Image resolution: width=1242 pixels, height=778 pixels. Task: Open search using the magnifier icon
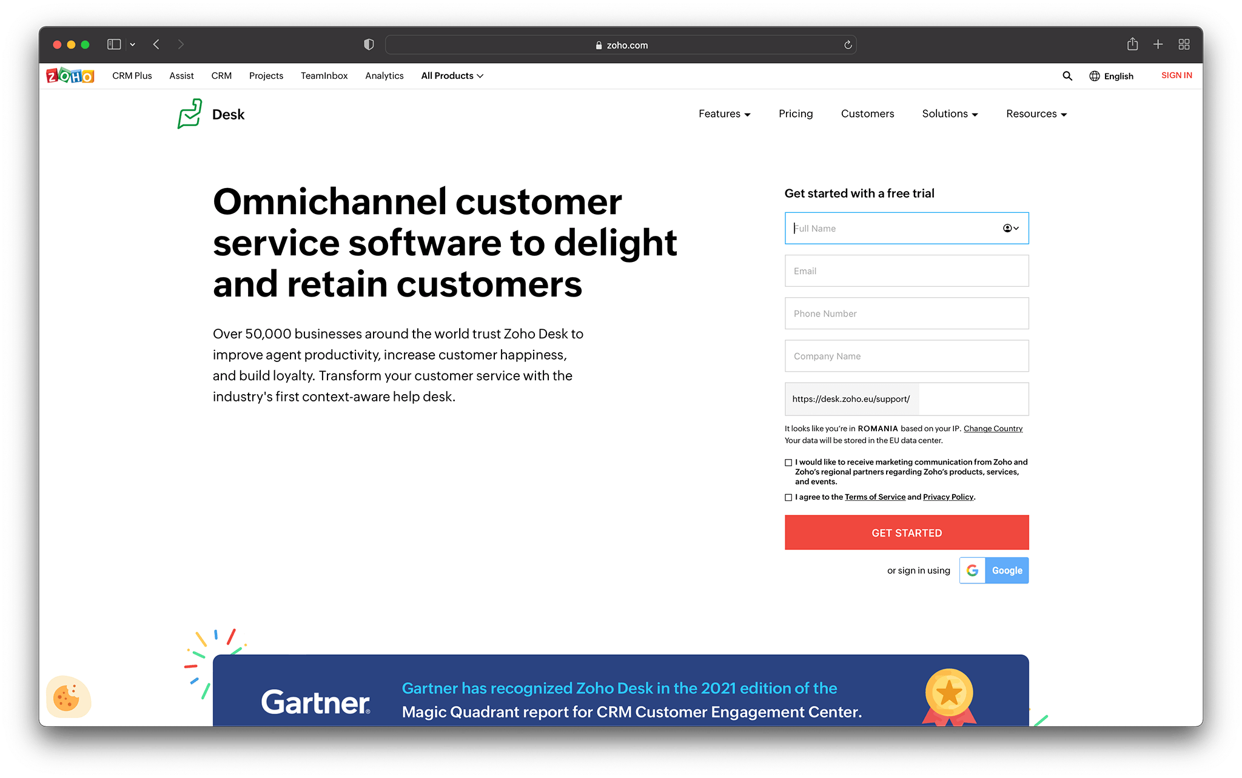point(1067,75)
